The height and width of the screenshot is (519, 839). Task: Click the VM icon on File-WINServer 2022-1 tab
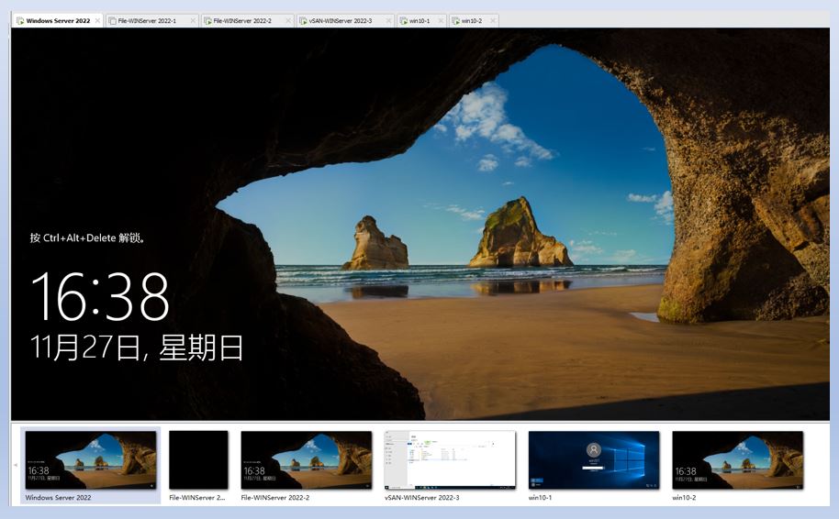(x=112, y=21)
